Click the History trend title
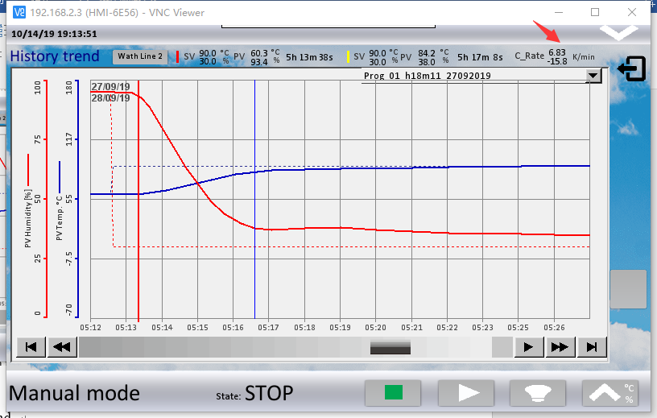The width and height of the screenshot is (657, 418). [x=55, y=56]
